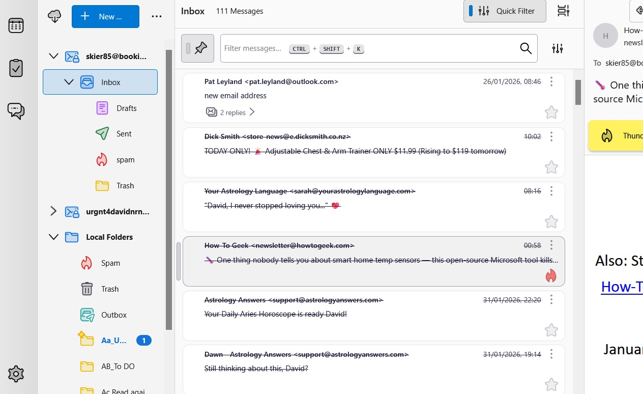Image resolution: width=643 pixels, height=394 pixels.
Task: Click the Get Messages cloud download icon
Action: 54,16
